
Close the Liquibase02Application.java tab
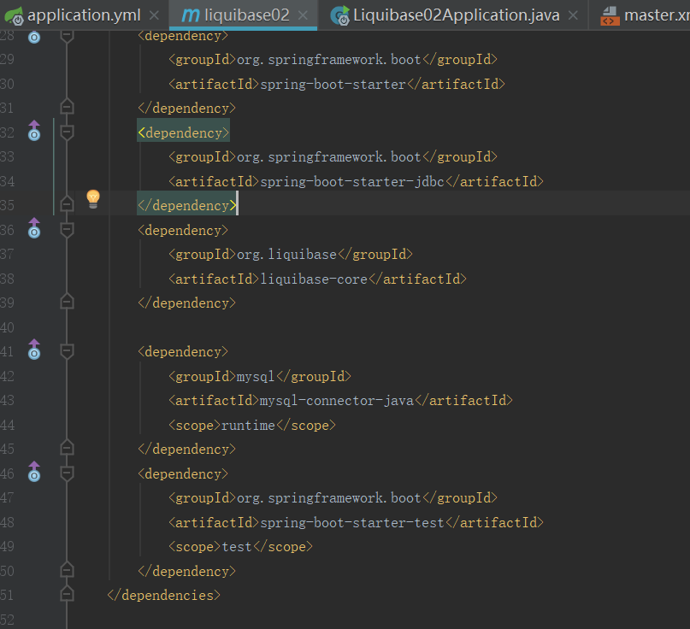click(573, 15)
